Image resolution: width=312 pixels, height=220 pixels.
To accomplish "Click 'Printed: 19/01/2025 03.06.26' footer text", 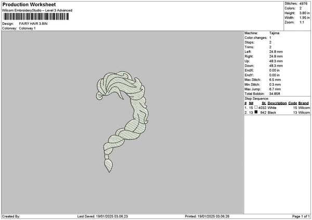I will point(207,216).
